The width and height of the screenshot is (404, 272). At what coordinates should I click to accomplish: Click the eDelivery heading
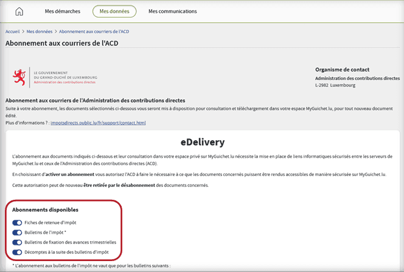(x=203, y=142)
